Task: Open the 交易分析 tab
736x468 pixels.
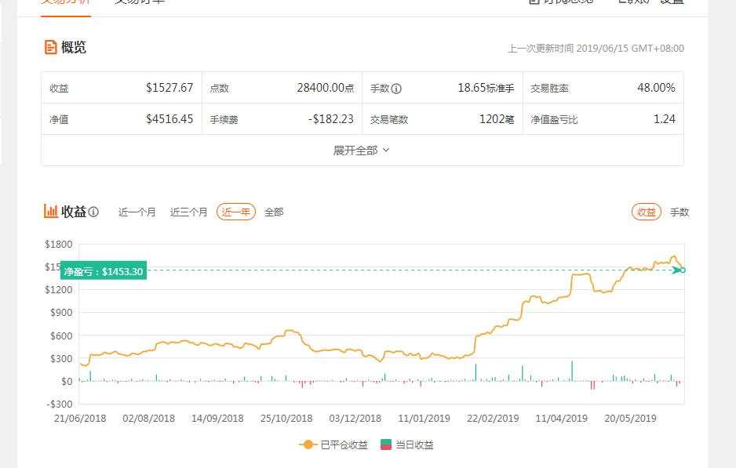Action: pos(65,2)
